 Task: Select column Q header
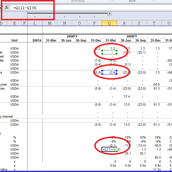point(109,23)
